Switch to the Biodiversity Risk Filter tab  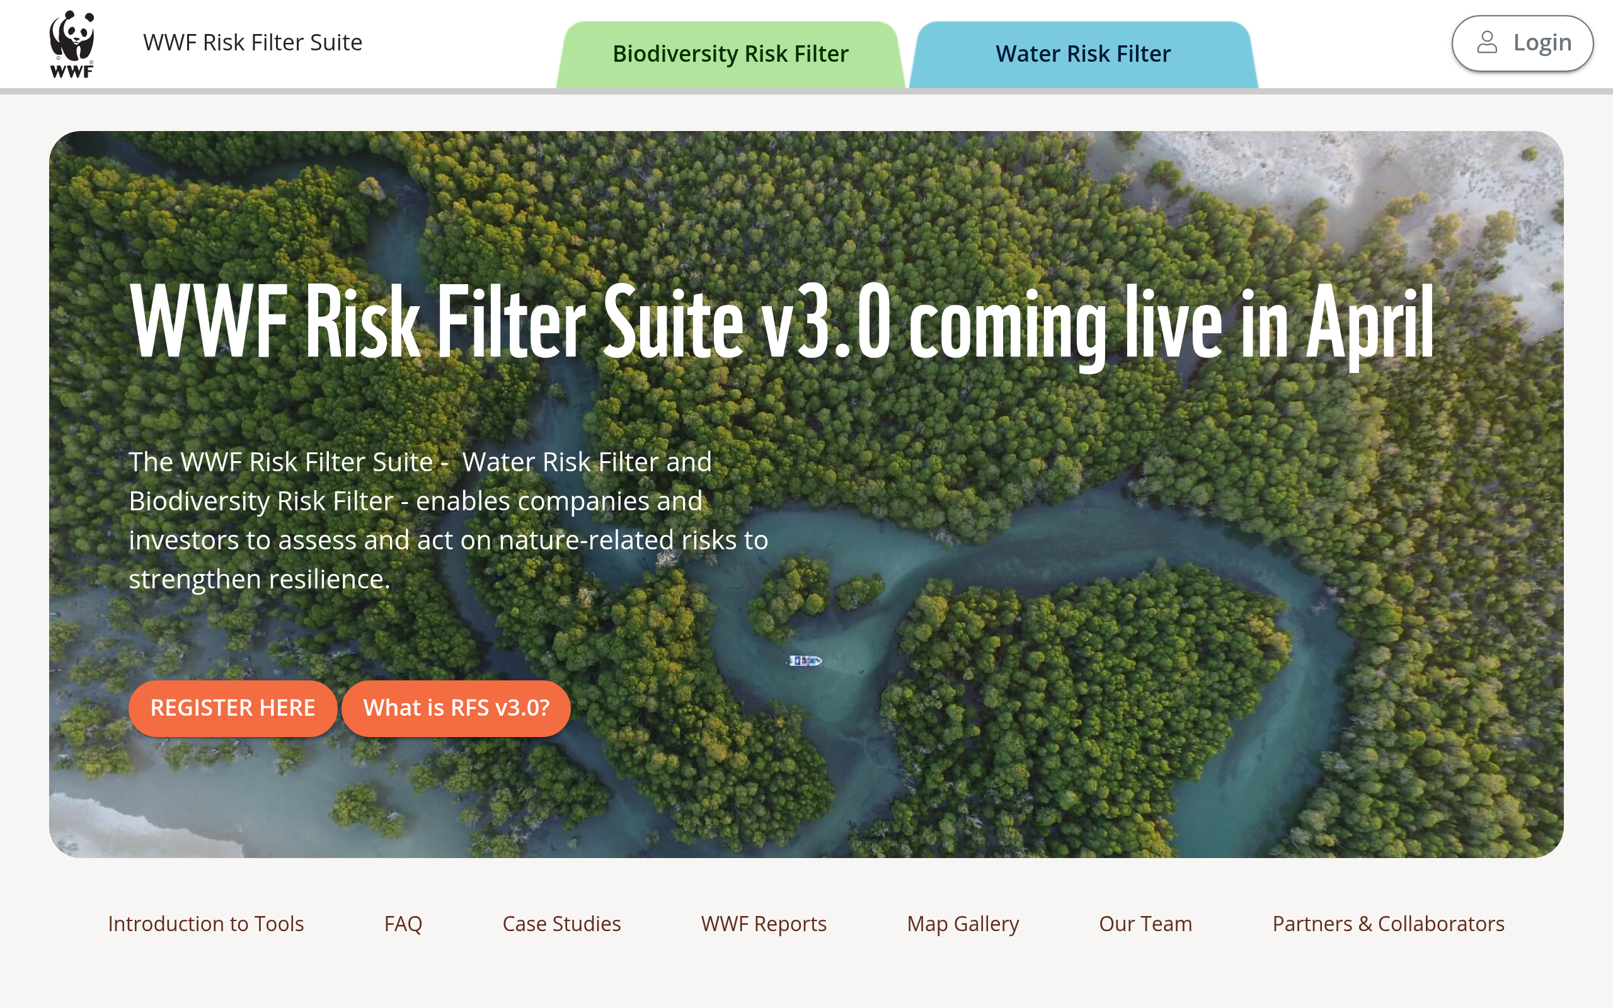[730, 55]
